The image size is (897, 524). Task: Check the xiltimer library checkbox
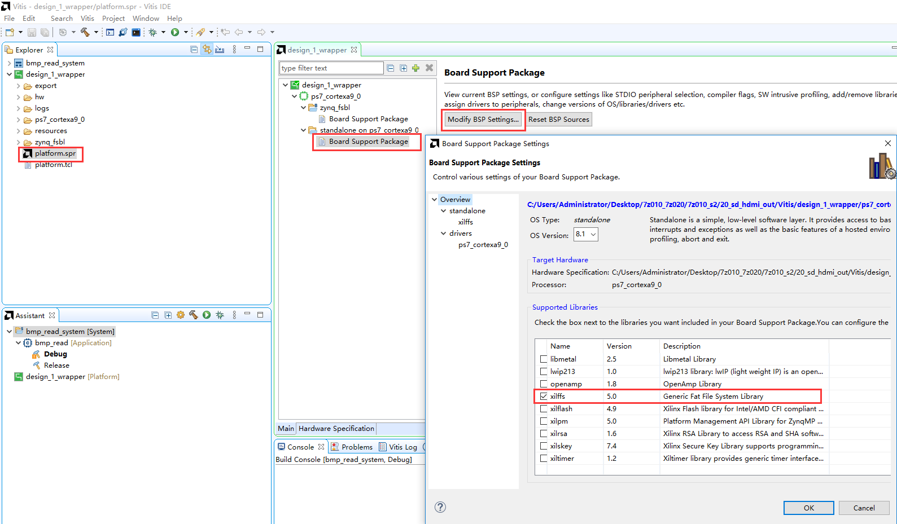[x=544, y=459]
